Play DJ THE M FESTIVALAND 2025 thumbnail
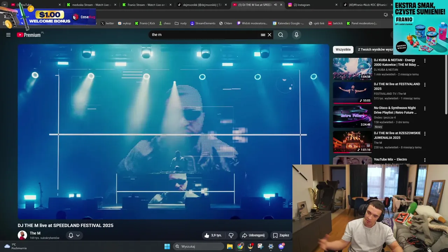This screenshot has height=252, width=448. pos(352,93)
